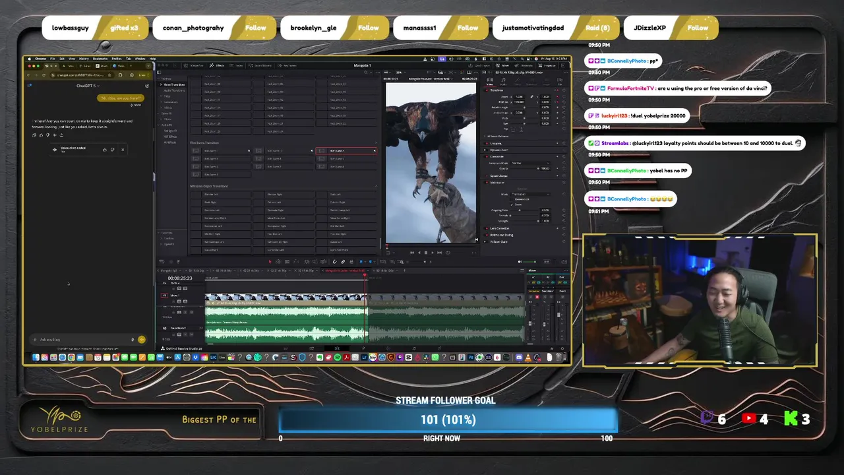Select the active red timeline tab

tap(346, 270)
